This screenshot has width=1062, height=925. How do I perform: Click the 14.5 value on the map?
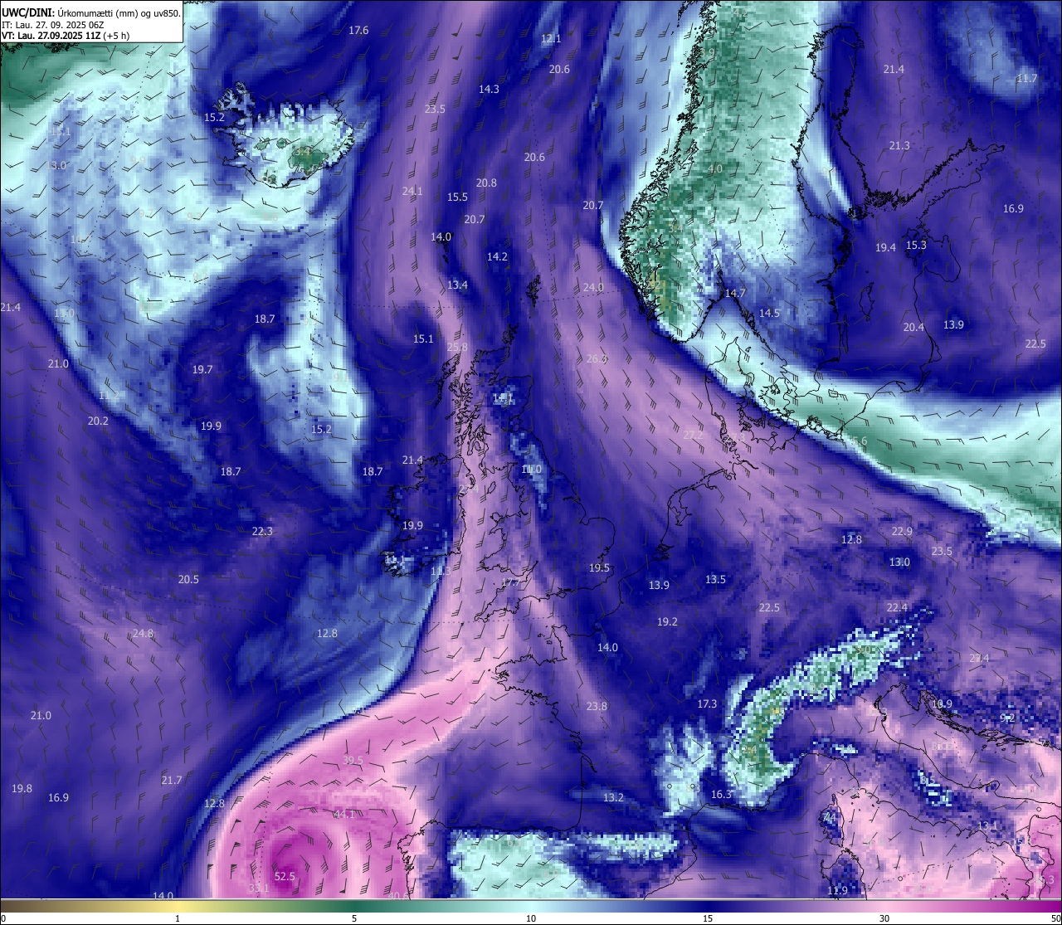coord(769,313)
